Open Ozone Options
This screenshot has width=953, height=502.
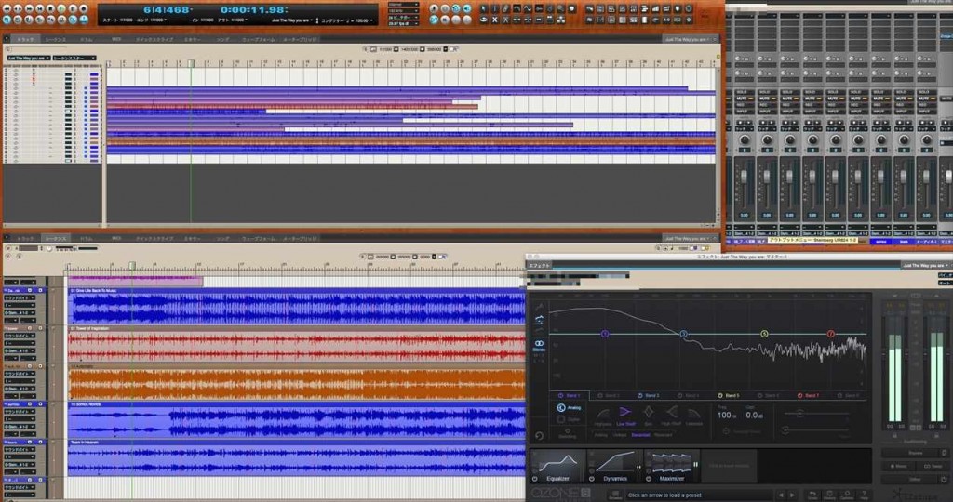tap(847, 495)
